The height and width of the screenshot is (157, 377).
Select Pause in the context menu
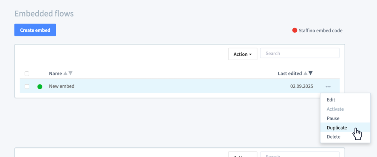(333, 118)
